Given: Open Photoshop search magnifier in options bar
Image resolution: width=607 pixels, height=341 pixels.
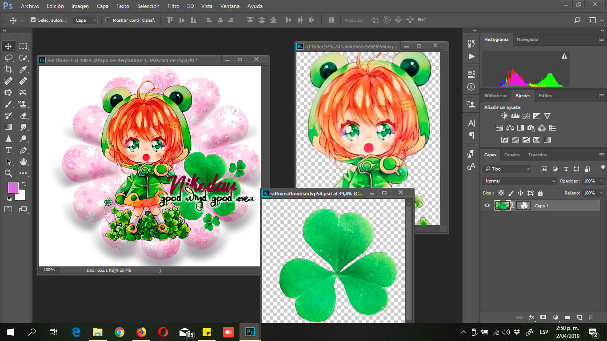Looking at the screenshot, I should [577, 20].
